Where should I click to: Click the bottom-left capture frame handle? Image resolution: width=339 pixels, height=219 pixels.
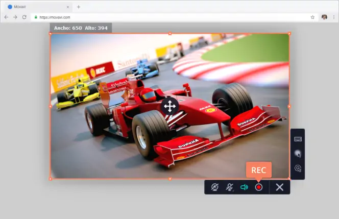51,179
